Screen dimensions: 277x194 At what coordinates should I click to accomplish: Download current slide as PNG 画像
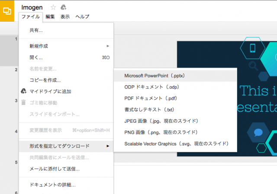point(175,132)
